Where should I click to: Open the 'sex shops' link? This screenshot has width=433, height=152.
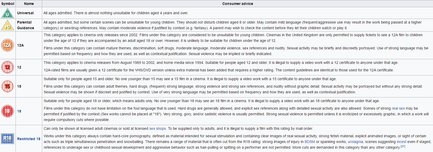point(158,128)
